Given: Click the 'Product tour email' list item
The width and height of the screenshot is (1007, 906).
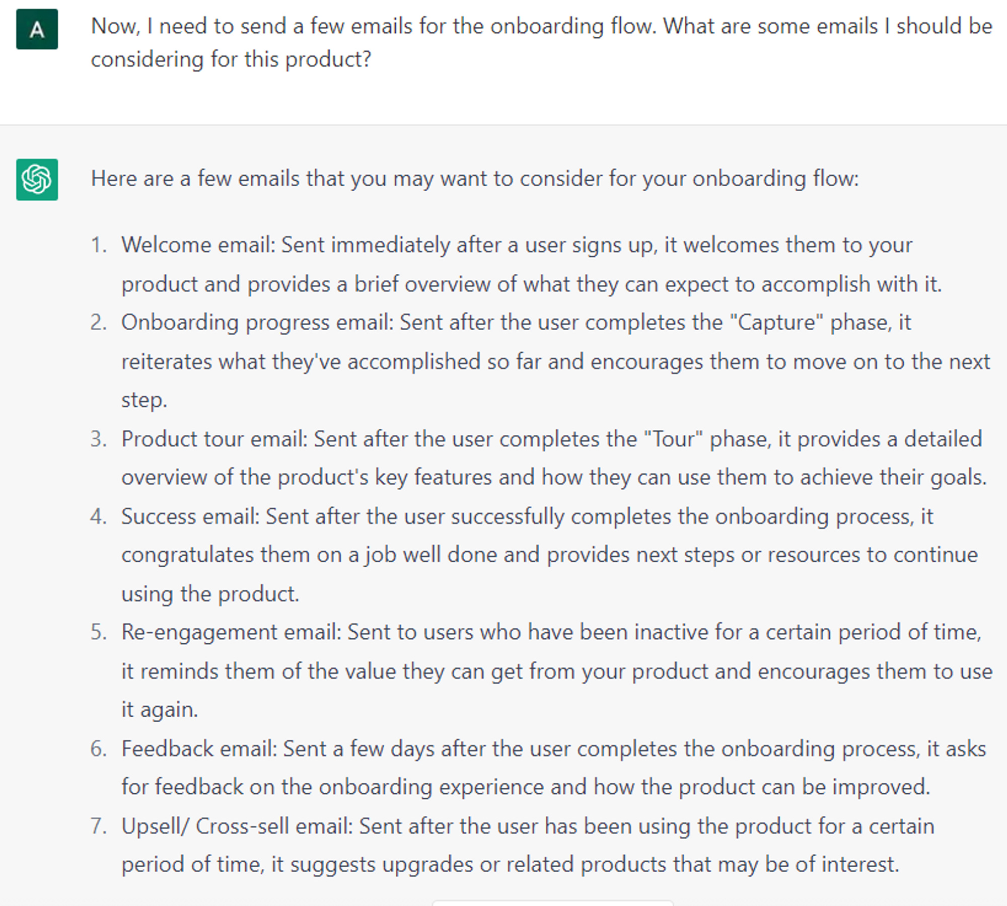Looking at the screenshot, I should [x=554, y=458].
